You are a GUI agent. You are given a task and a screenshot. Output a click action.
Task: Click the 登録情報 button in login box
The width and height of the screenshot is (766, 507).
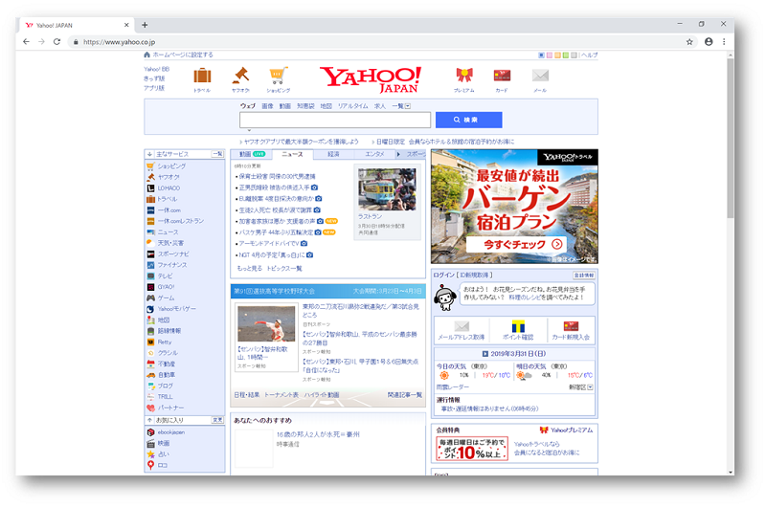pyautogui.click(x=584, y=276)
